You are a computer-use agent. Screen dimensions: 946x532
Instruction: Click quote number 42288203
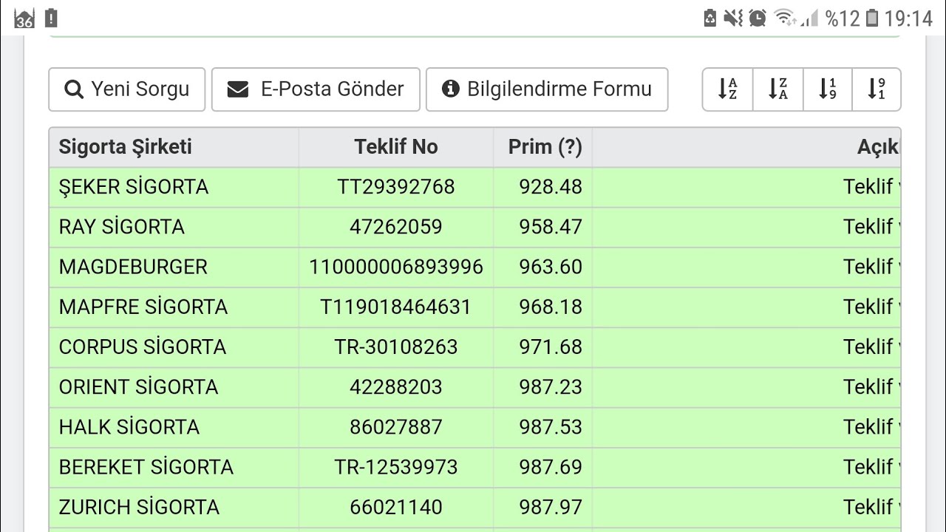(x=396, y=386)
